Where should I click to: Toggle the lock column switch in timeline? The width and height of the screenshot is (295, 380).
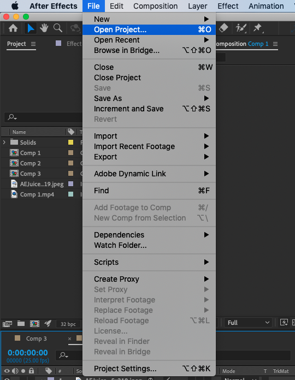pyautogui.click(x=31, y=371)
